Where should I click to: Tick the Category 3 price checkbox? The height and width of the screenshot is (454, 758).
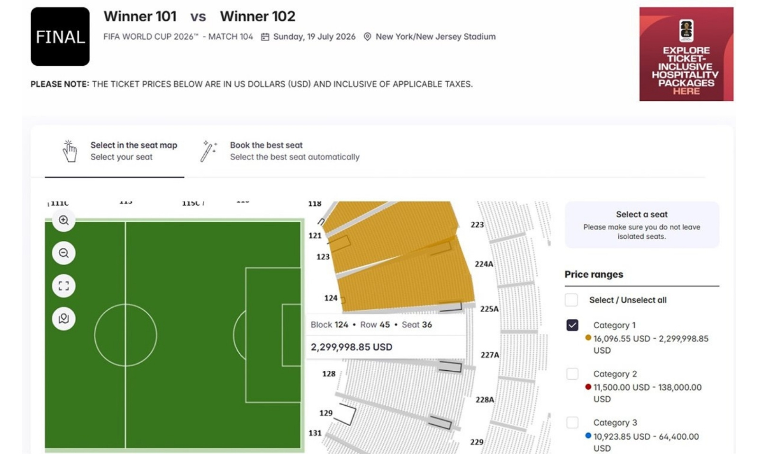[x=572, y=422]
